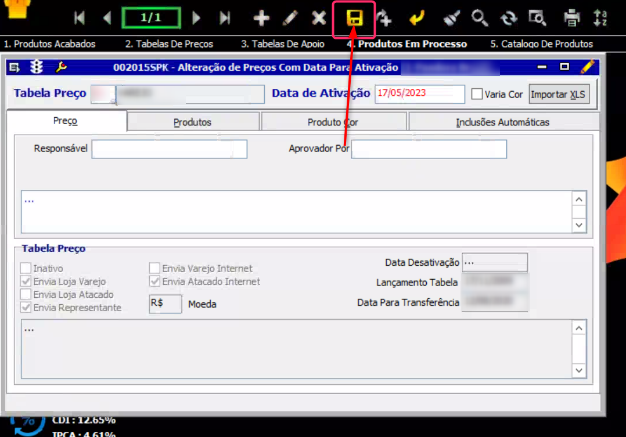Click lower notes text area
This screenshot has height=437, width=626.
[297, 349]
